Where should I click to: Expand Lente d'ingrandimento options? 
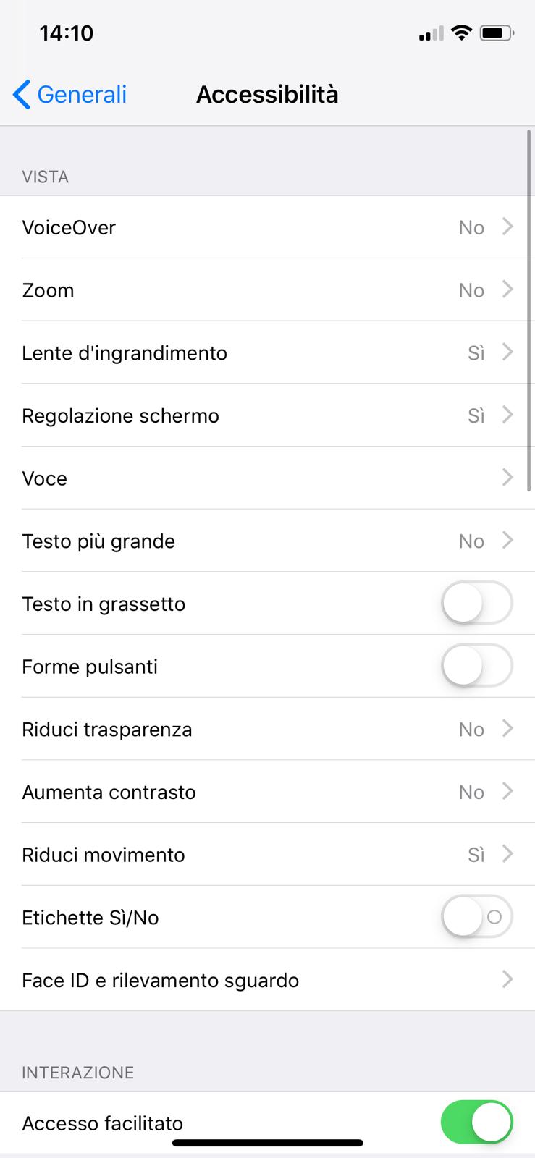267,352
